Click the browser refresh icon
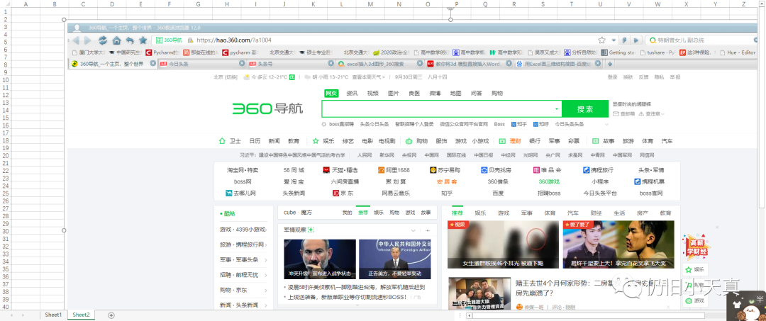 pyautogui.click(x=103, y=40)
